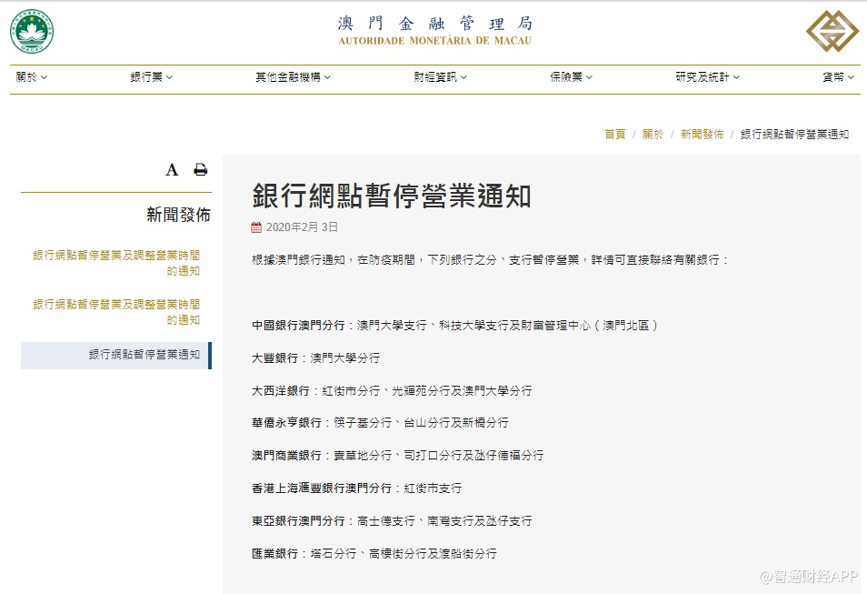Click the Autoridade Monetária de Macau subtitle

pyautogui.click(x=435, y=40)
